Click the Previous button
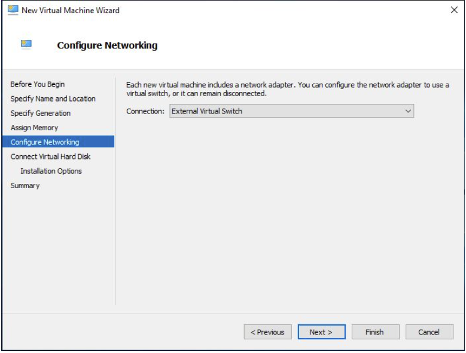The image size is (466, 353). (268, 332)
